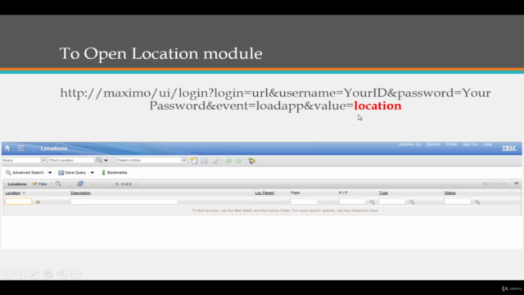
Task: Open lookup magnifier next to Type filter
Action: [412, 202]
